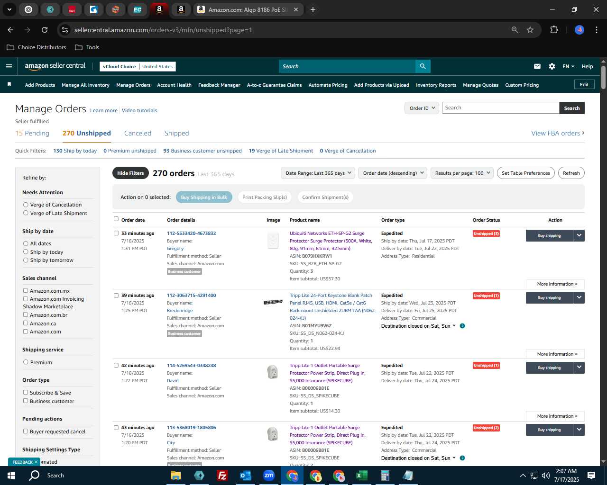
Task: Select the Verge of Late Shipment radio button
Action: coord(26,213)
